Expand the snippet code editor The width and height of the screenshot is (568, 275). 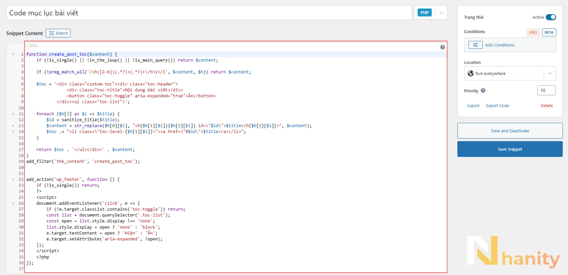[x=58, y=33]
